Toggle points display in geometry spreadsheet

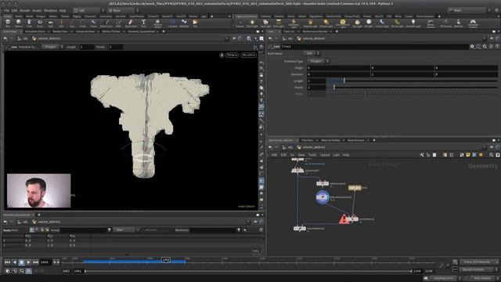tap(31, 230)
